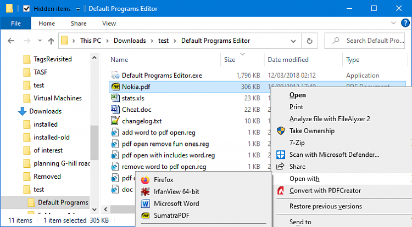
Task: Open the Explorer help question mark icon
Action: [x=403, y=24]
